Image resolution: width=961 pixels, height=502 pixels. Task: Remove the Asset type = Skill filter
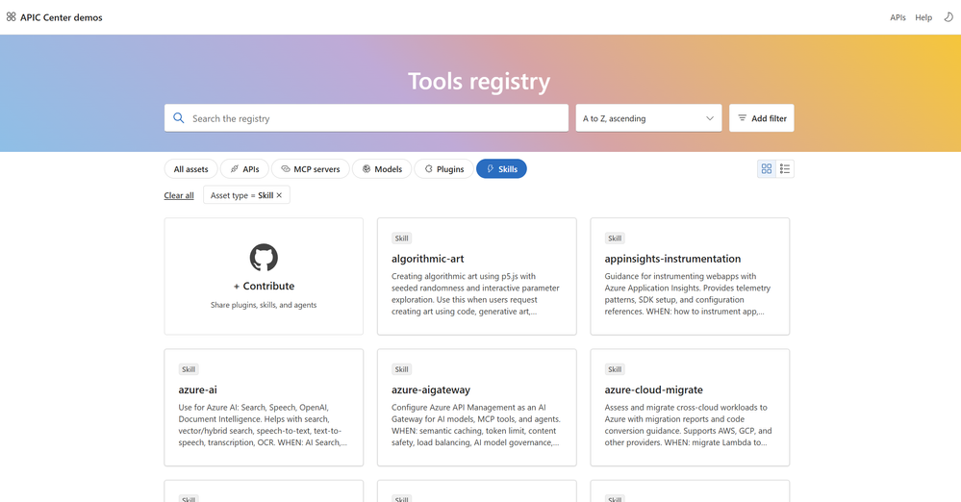tap(279, 195)
